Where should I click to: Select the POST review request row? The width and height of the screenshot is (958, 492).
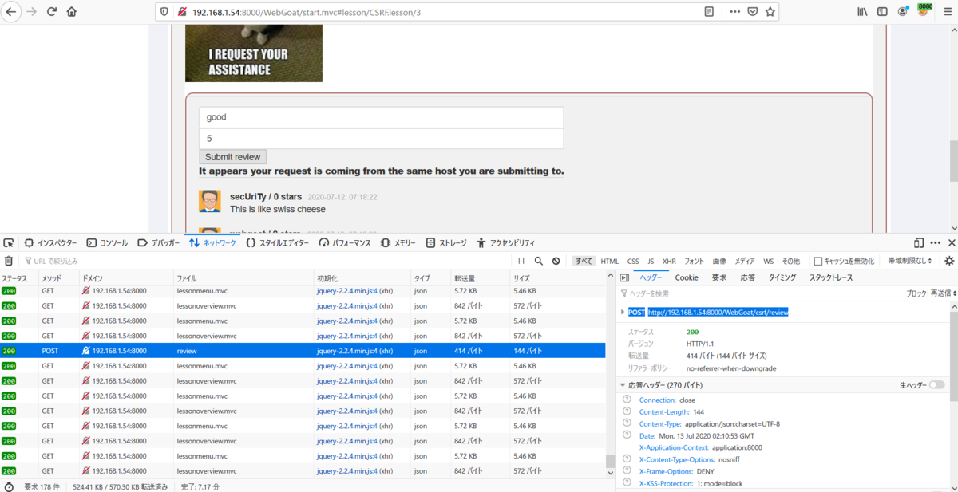click(303, 351)
